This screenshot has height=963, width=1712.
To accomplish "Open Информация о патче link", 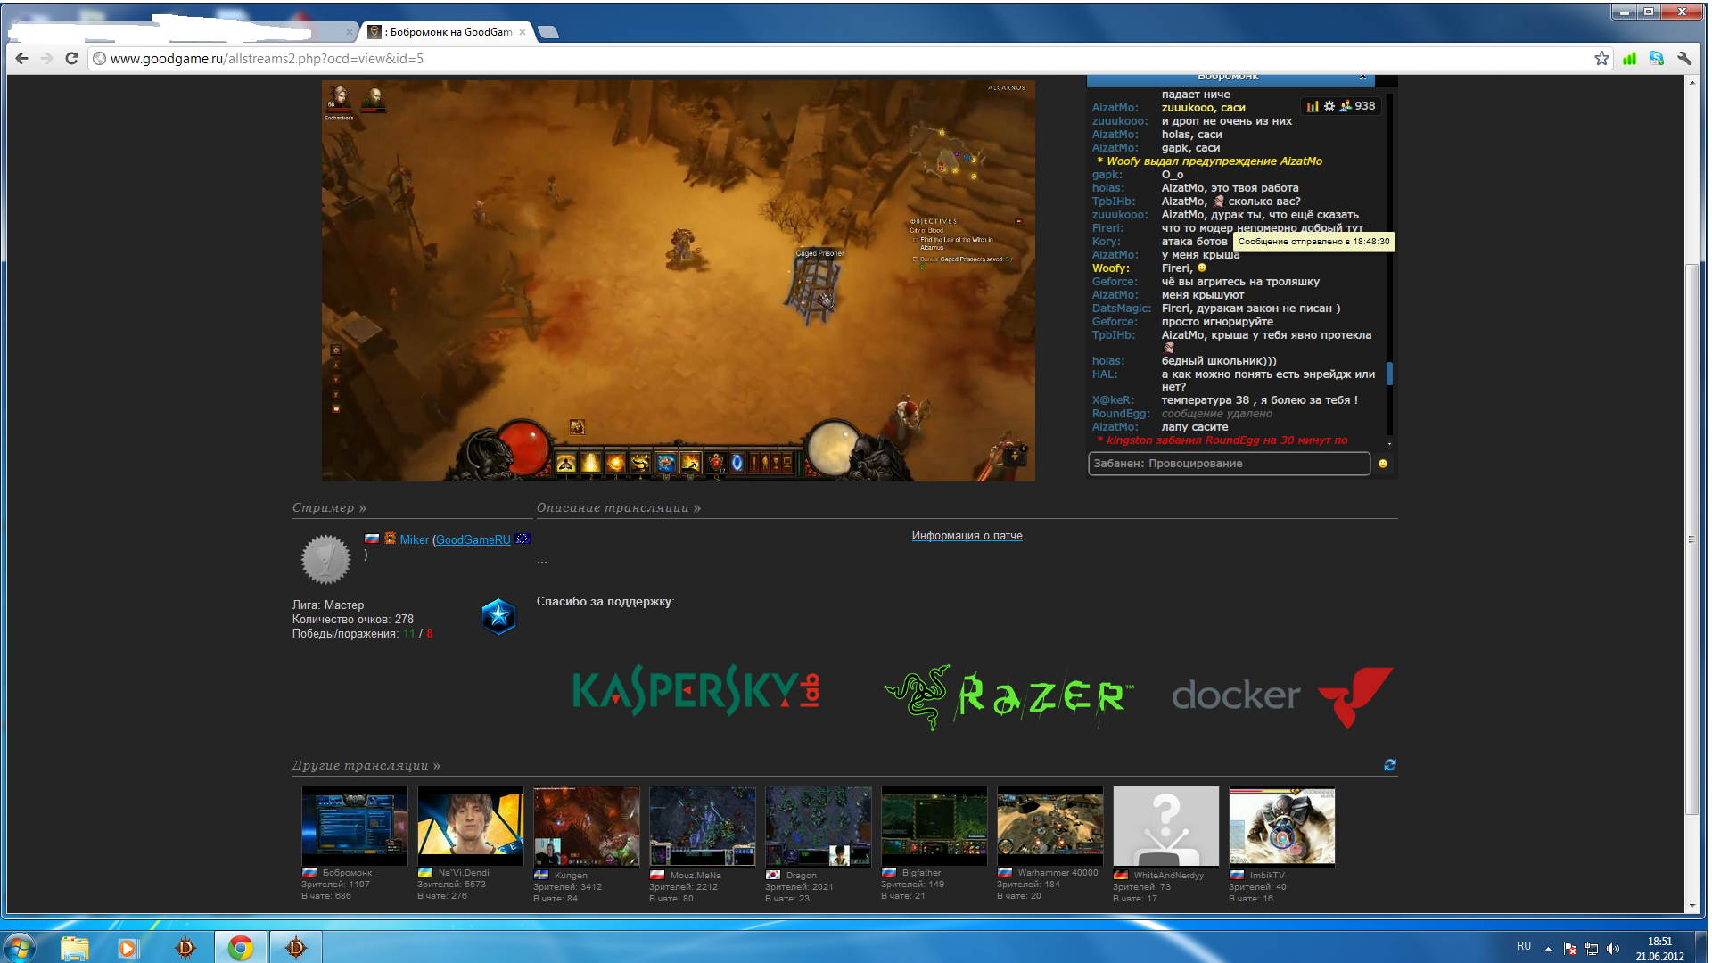I will pyautogui.click(x=967, y=536).
